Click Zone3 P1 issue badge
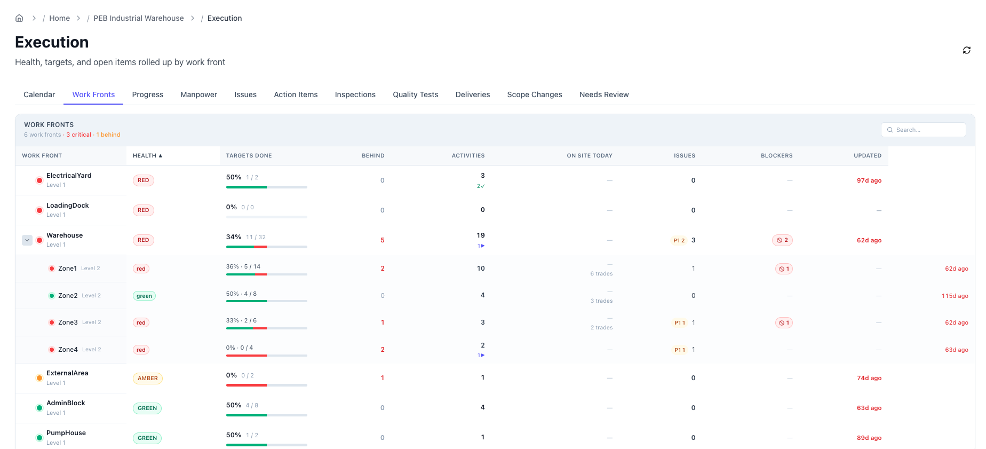 (x=680, y=323)
